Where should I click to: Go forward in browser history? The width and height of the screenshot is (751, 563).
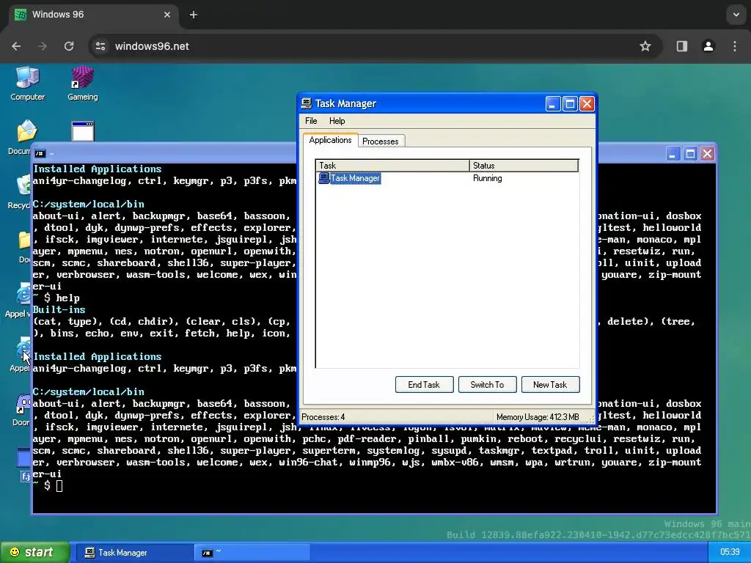(43, 46)
